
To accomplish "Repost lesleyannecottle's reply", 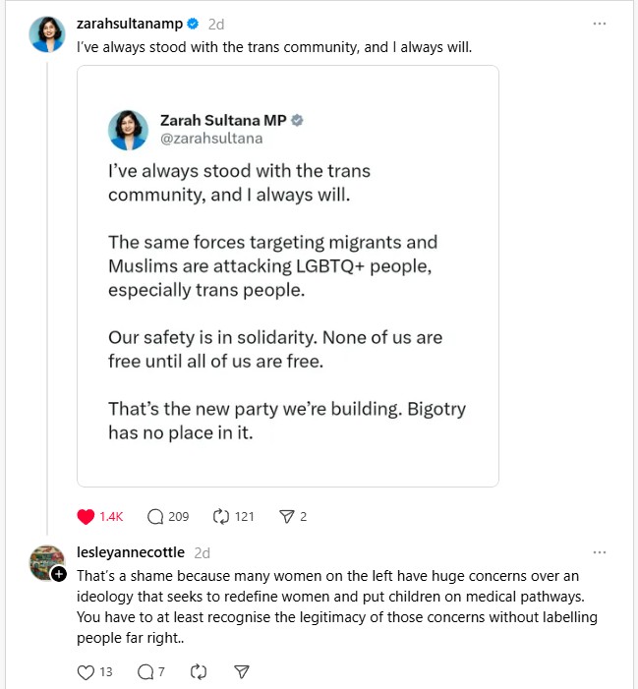I will tap(199, 672).
